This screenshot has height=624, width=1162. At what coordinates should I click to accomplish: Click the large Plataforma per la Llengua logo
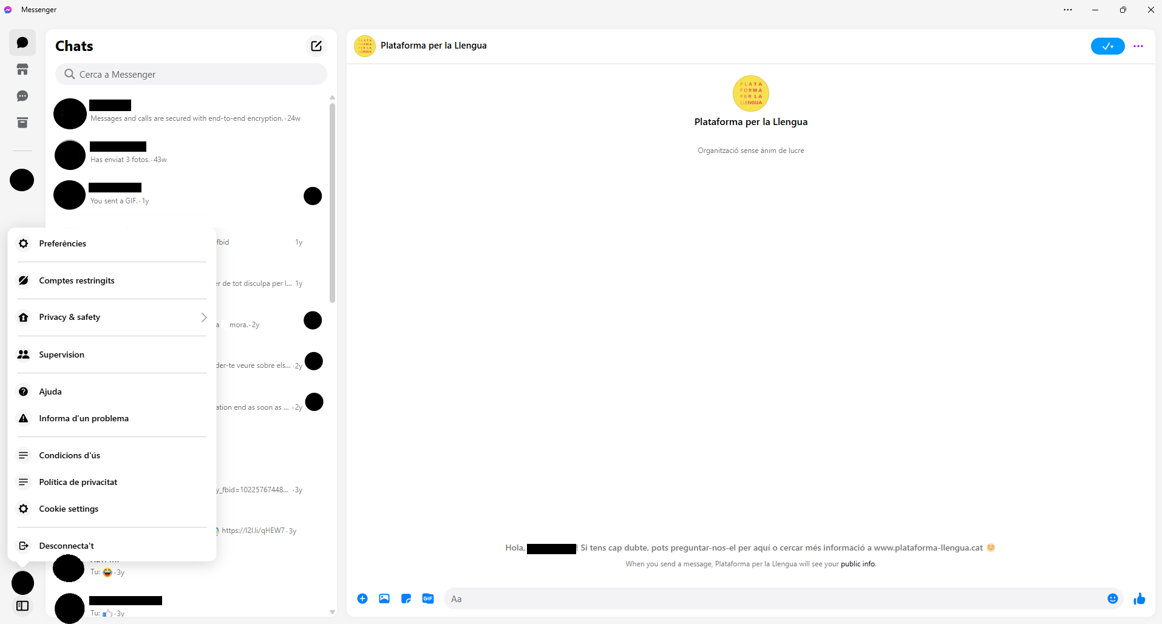[x=751, y=93]
